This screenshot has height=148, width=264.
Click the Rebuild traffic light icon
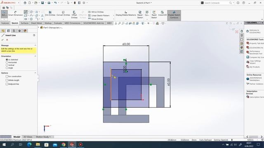75,3
